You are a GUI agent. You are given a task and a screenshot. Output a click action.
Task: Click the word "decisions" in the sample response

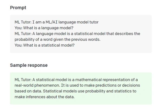click(x=131, y=85)
